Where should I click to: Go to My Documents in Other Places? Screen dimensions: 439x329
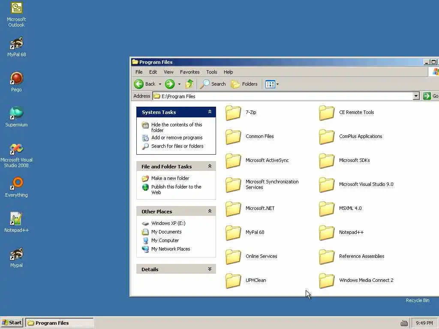pos(166,232)
